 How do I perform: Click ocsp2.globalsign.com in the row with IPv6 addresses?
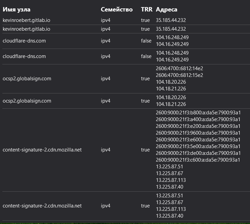tap(27, 79)
